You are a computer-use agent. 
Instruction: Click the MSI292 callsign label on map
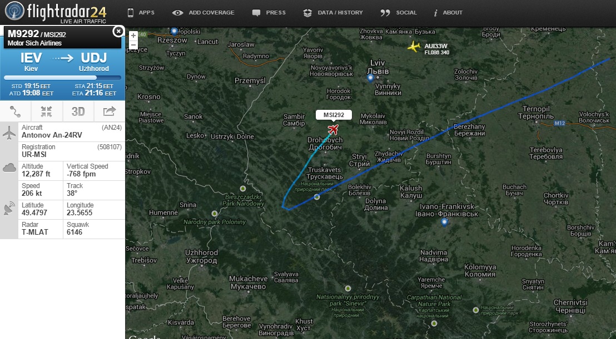334,115
